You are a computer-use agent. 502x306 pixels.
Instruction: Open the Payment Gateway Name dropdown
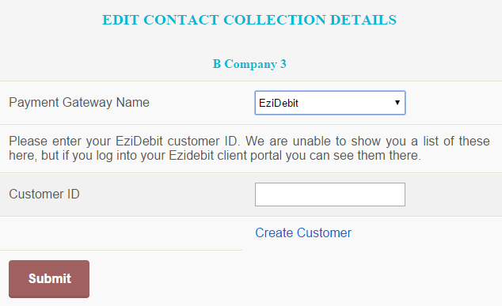click(x=330, y=103)
